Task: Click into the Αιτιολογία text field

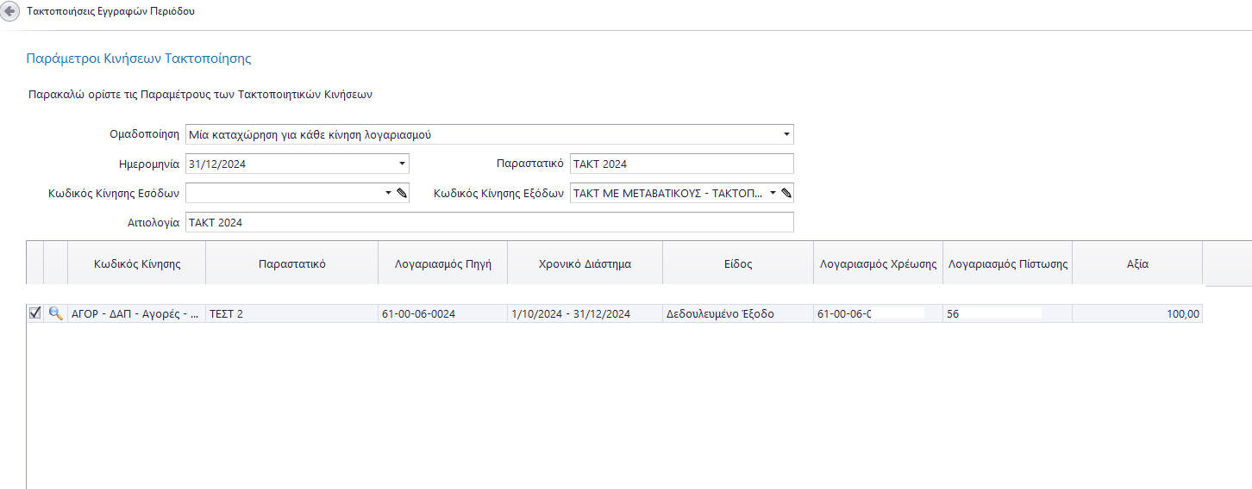Action: click(488, 223)
